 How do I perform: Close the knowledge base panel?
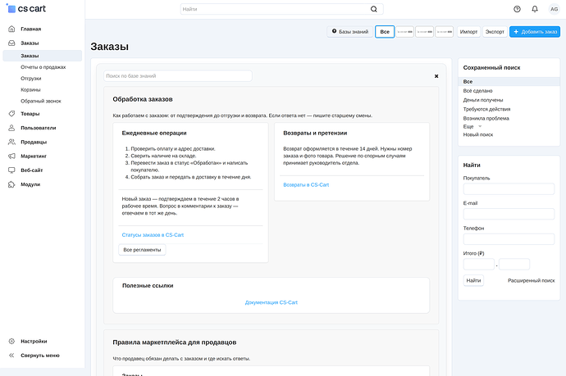tap(436, 76)
